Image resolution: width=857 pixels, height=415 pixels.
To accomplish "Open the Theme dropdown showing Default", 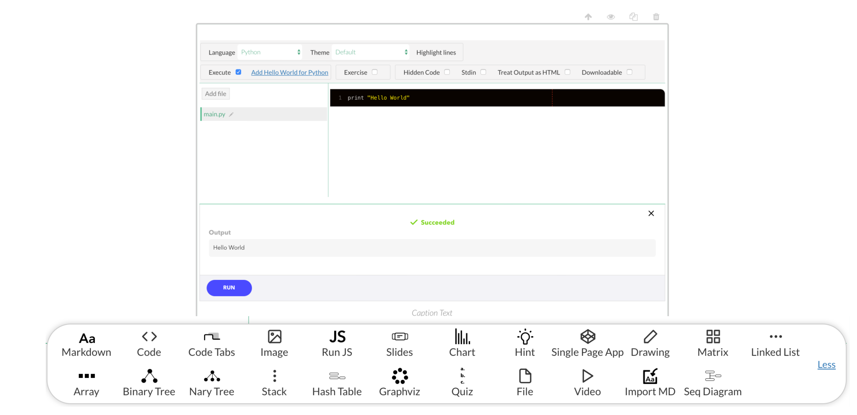I will coord(371,52).
